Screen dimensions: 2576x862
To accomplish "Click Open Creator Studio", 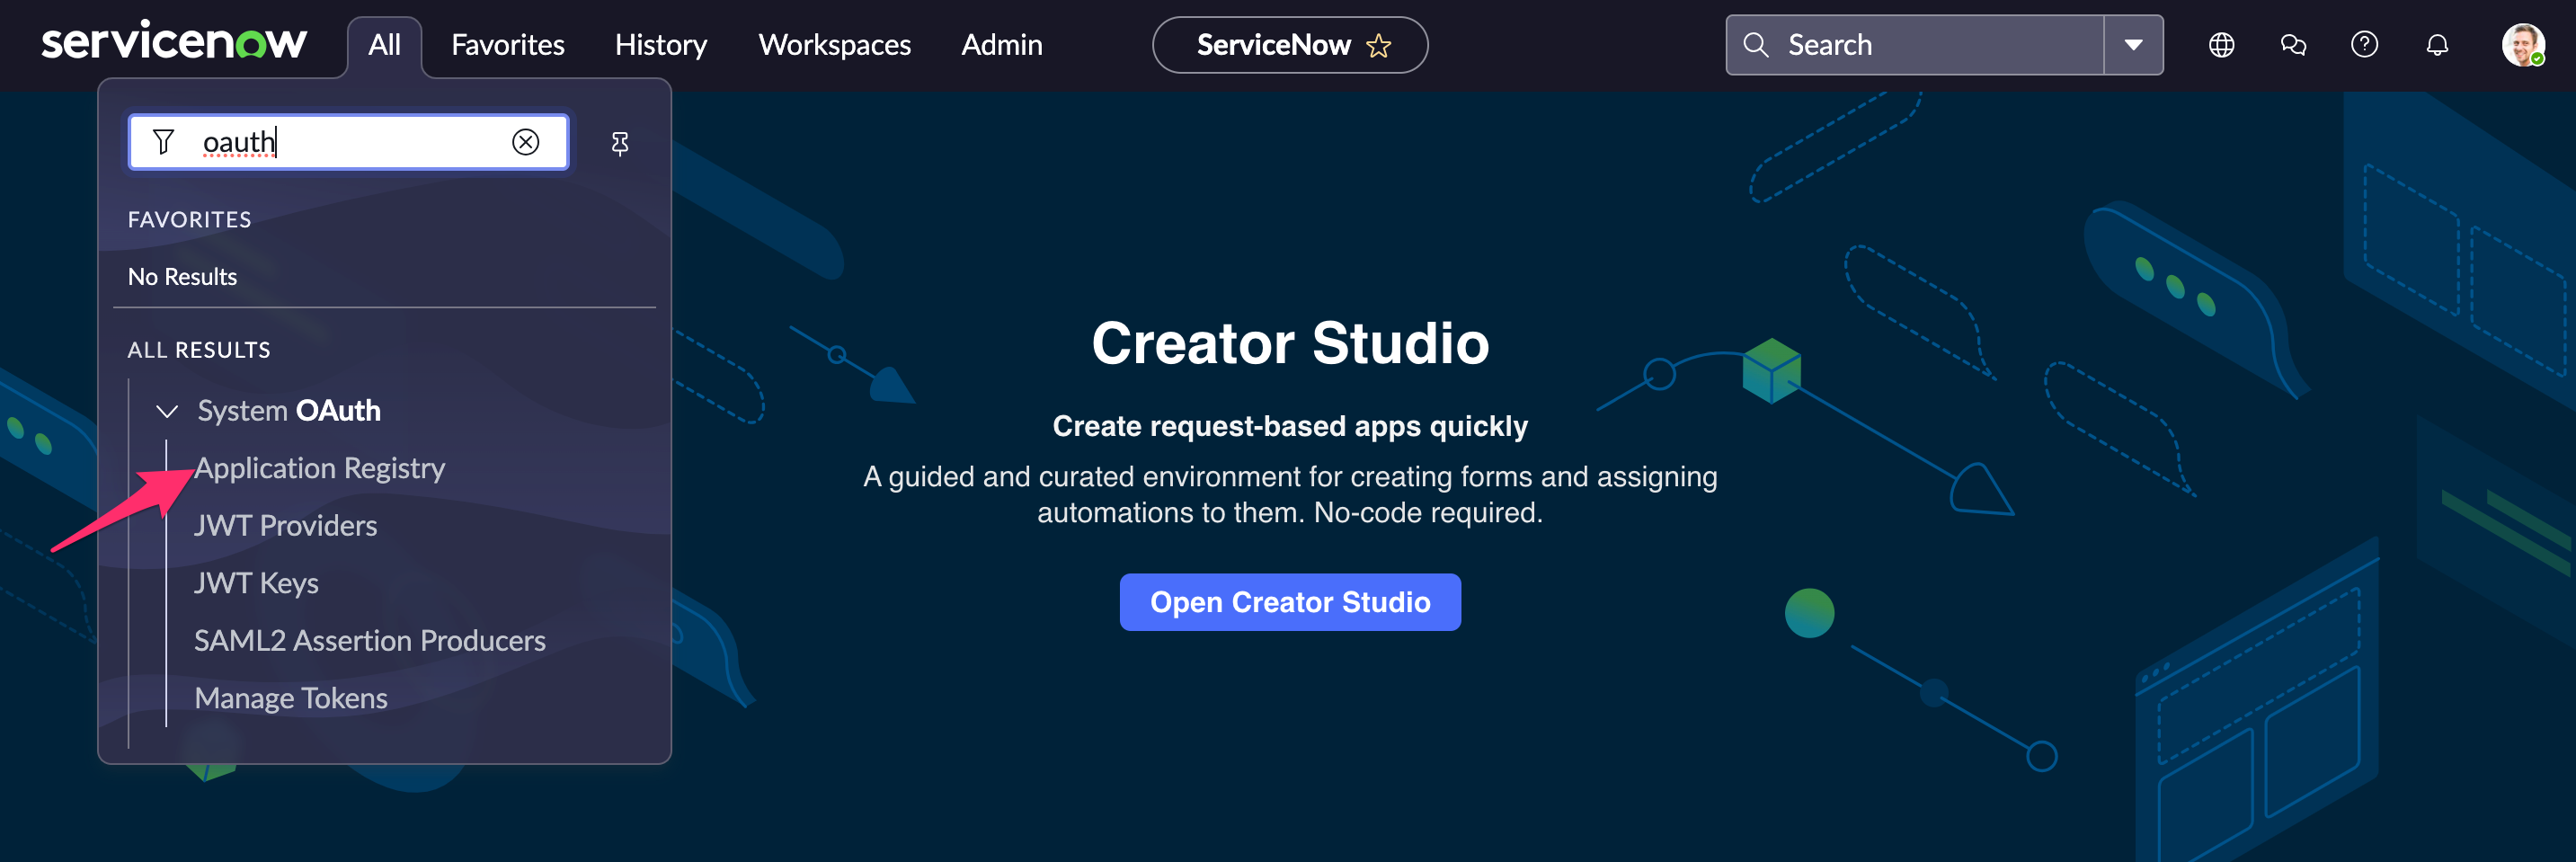I will tap(1290, 602).
